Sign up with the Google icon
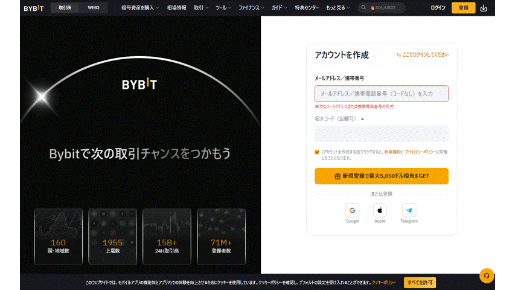Viewport: 515px width, 290px height. point(353,210)
